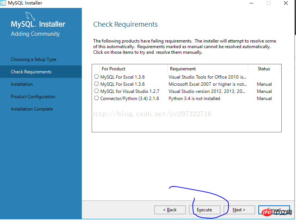Image resolution: width=296 pixels, height=220 pixels.
Task: Click the MySQL dolphin logo
Action: (x=30, y=16)
